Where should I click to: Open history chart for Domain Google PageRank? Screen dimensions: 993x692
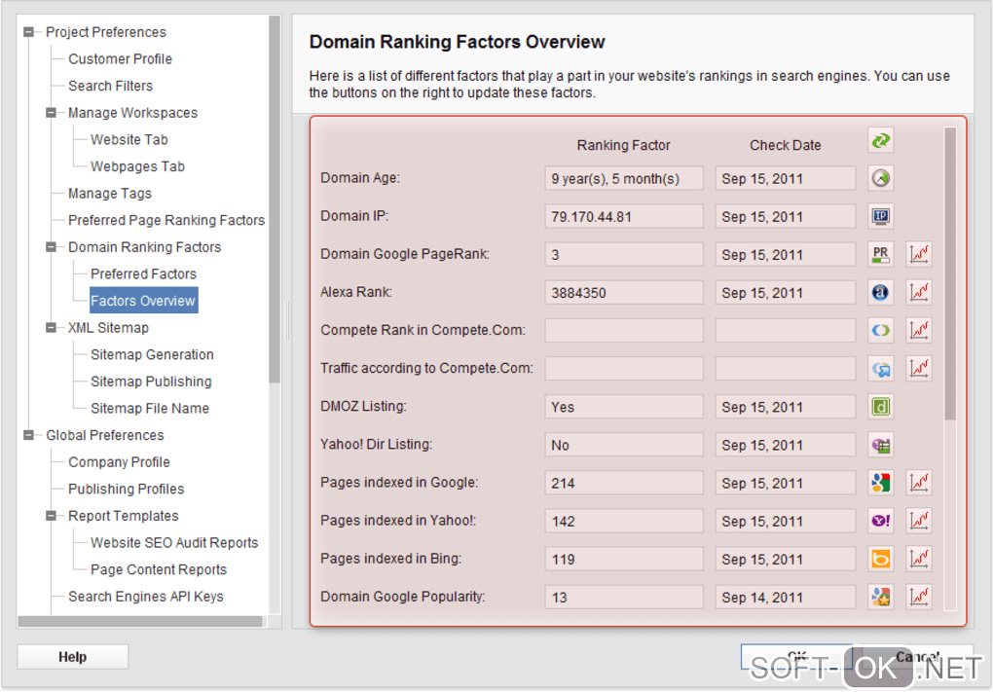pos(919,255)
